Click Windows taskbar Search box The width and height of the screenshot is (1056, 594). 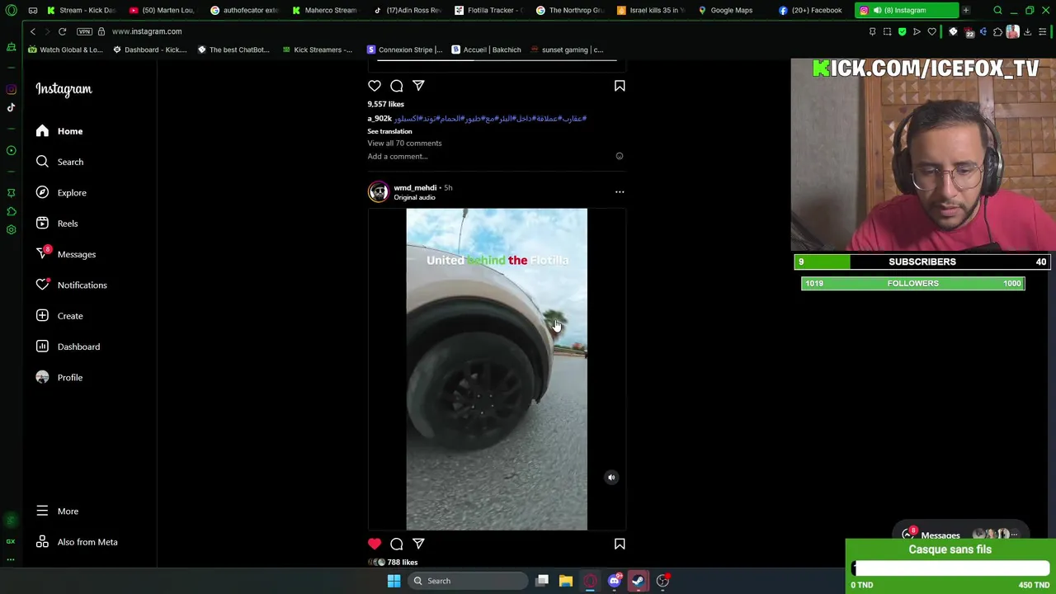[x=467, y=581]
